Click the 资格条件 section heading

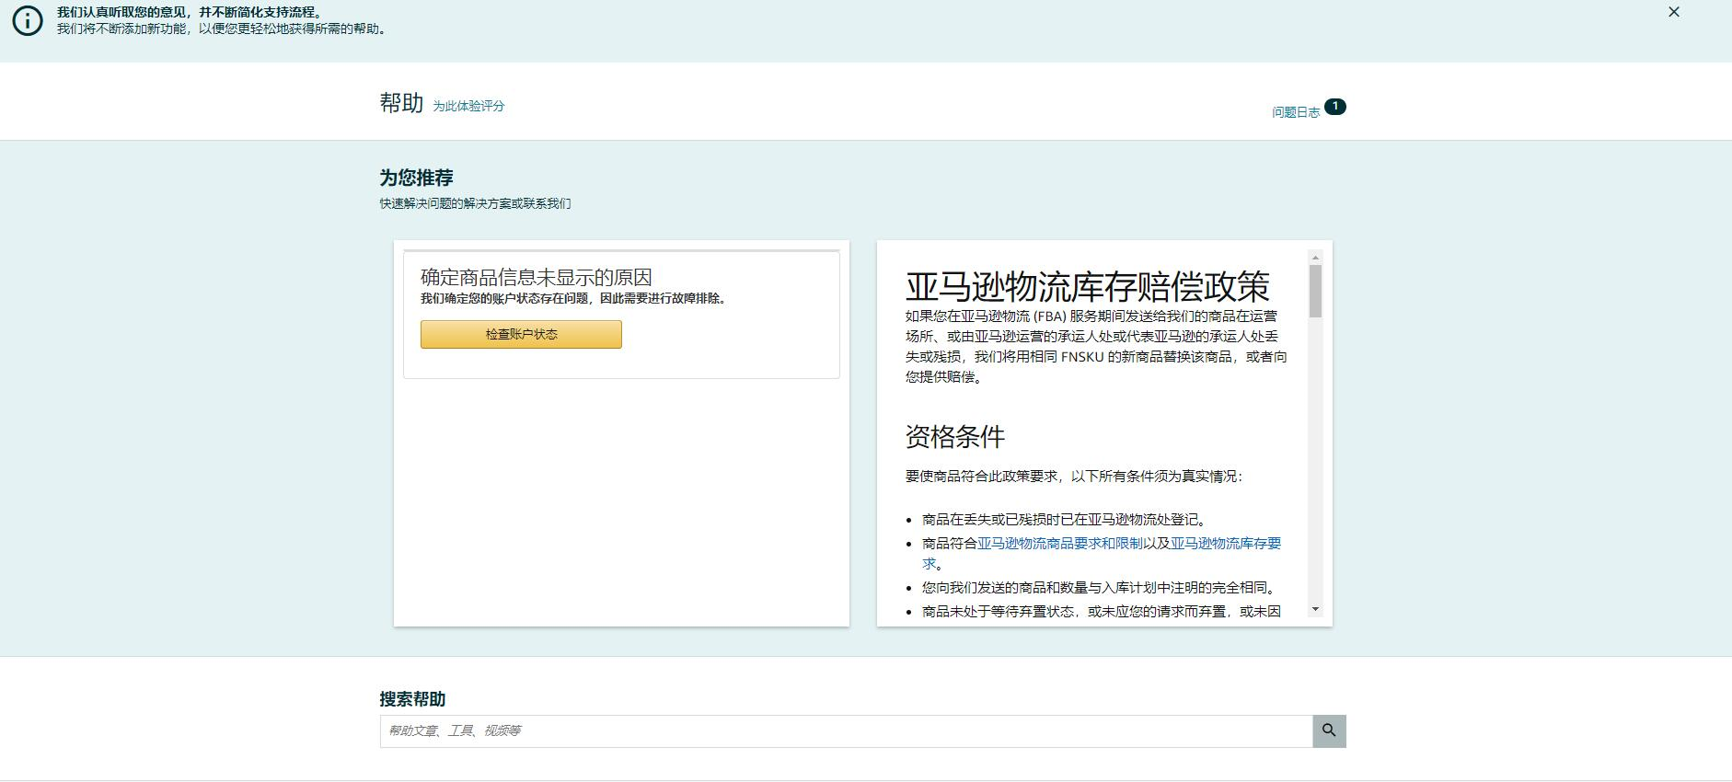(x=954, y=437)
